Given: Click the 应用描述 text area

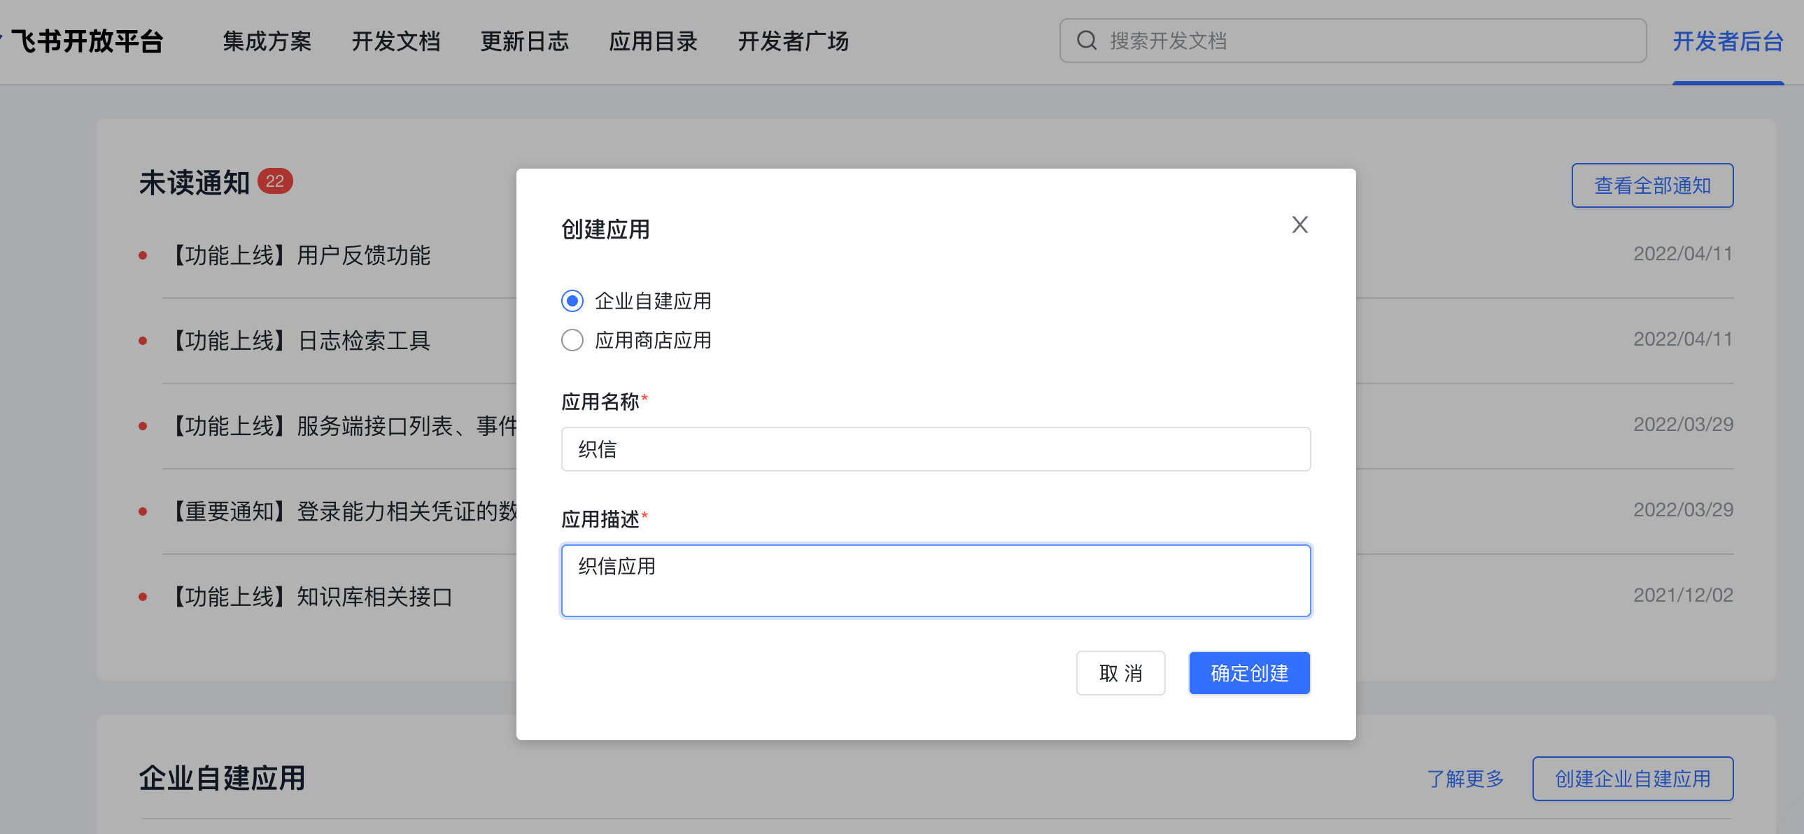Looking at the screenshot, I should (x=935, y=581).
